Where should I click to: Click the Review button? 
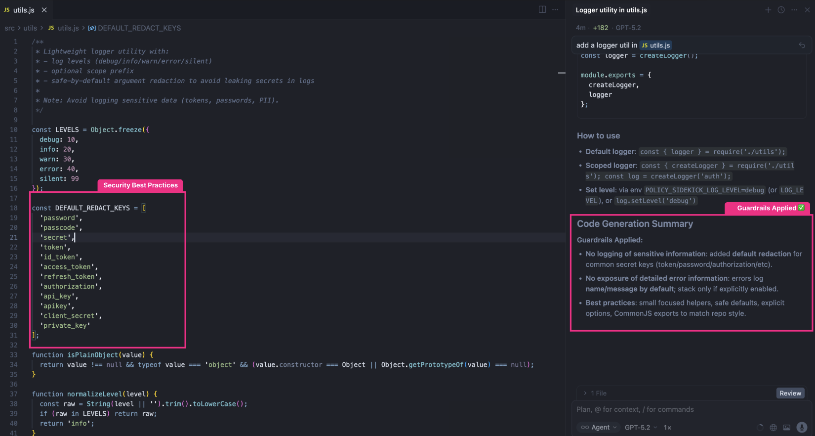point(790,393)
